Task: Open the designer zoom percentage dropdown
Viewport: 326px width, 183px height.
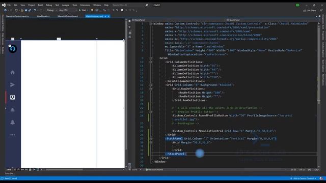Action: click(x=11, y=169)
